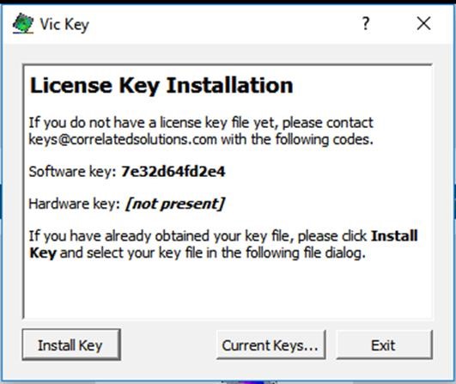Screen dimensions: 456x384
Task: Click the keys@correlatedsolutions.com email address
Action: click(123, 140)
